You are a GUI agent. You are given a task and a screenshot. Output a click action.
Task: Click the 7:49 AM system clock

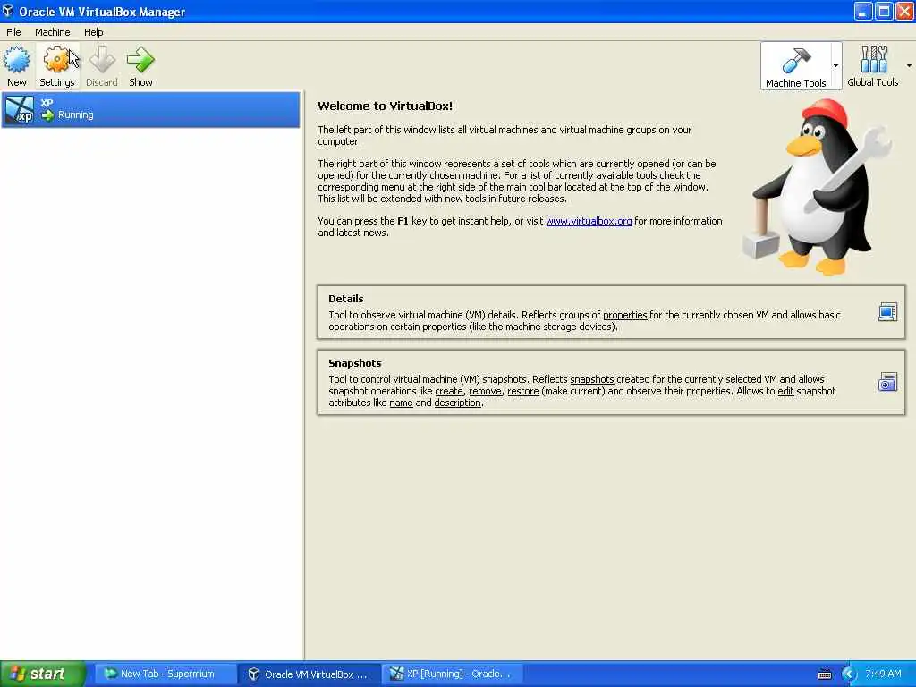point(883,674)
